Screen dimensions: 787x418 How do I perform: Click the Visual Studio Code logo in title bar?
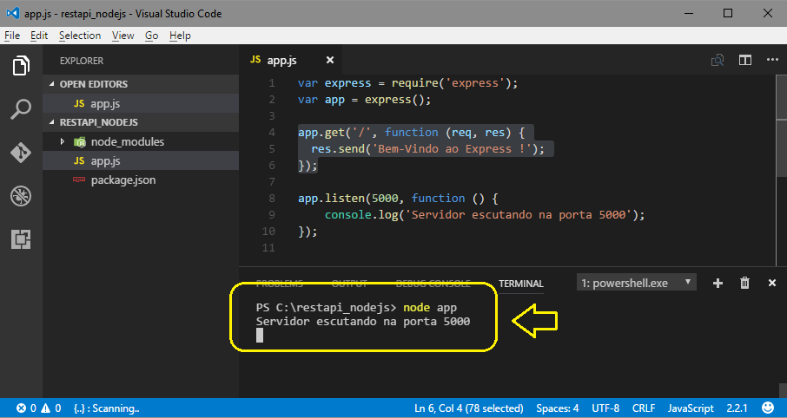tap(12, 13)
